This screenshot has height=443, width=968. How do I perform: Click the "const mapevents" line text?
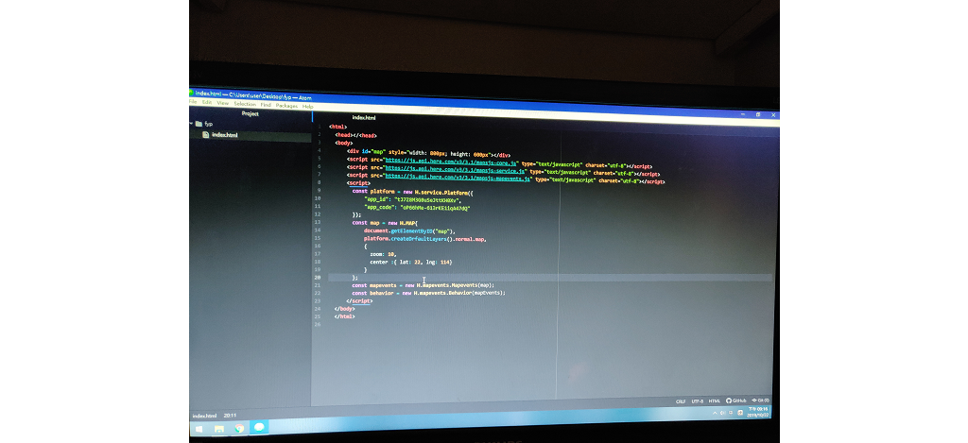[x=423, y=285]
